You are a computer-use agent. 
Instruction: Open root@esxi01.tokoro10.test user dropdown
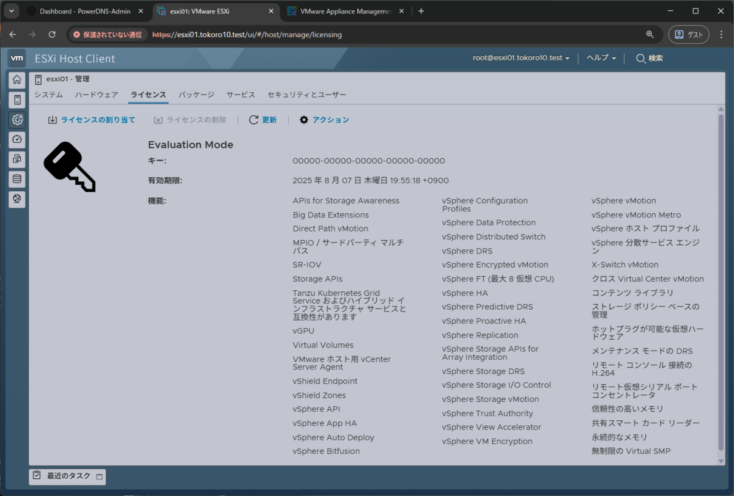[x=521, y=58]
